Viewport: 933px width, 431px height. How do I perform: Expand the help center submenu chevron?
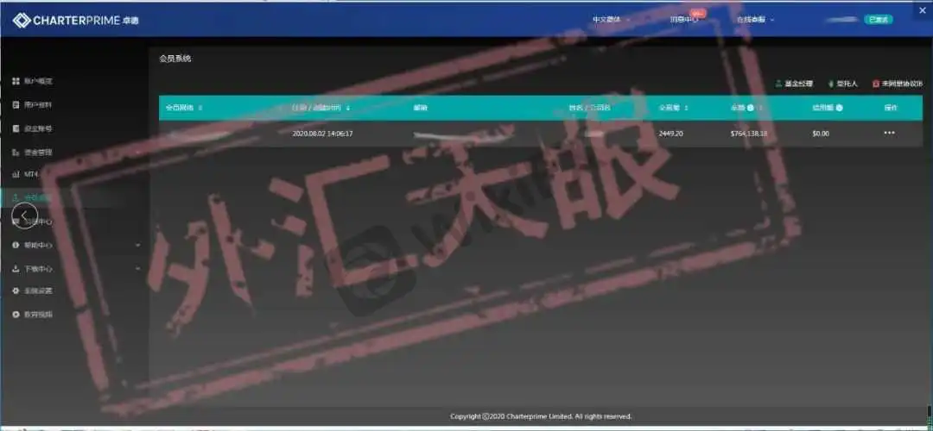tap(138, 245)
